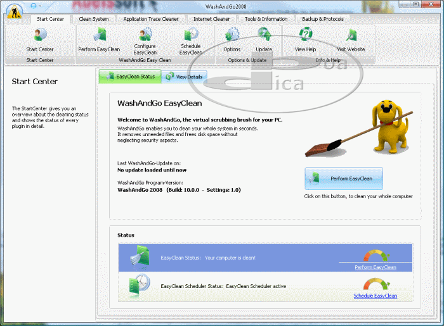Screen dimensions: 444x326
Task: Select the EasyClean Status tab
Action: coord(130,77)
